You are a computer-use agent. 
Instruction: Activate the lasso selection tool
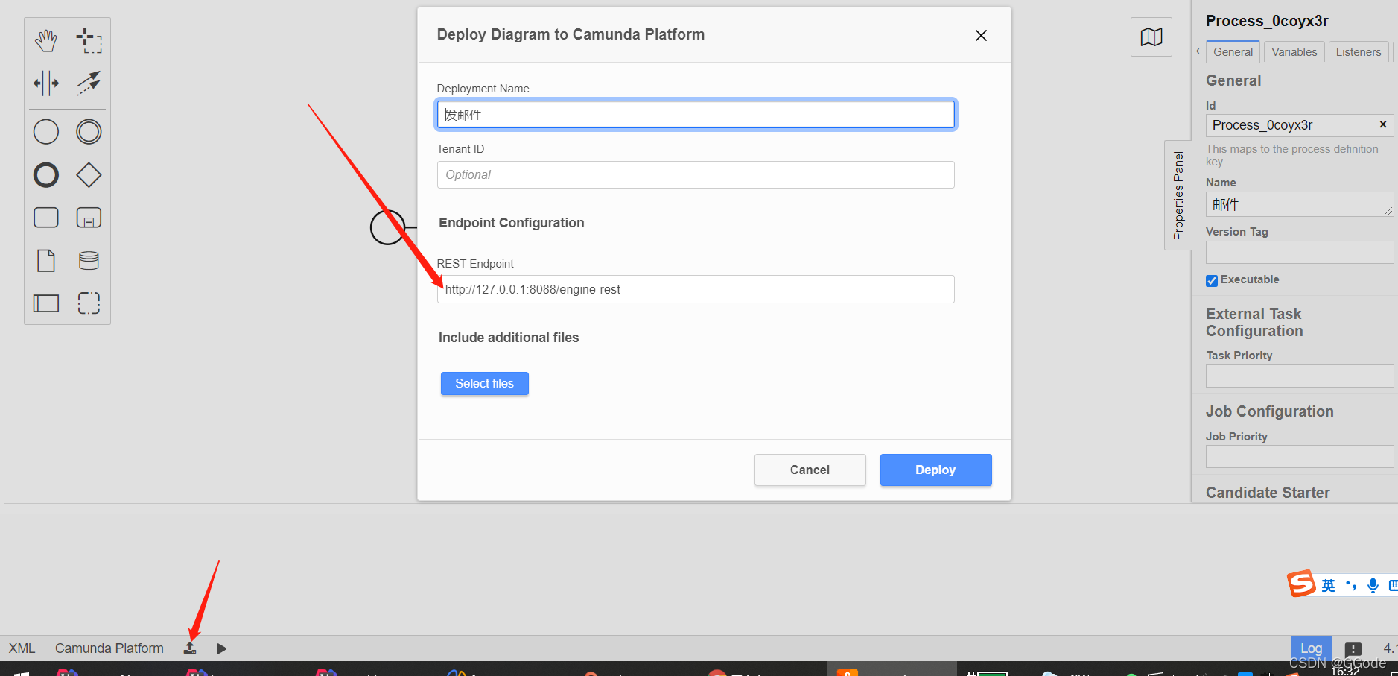[89, 40]
